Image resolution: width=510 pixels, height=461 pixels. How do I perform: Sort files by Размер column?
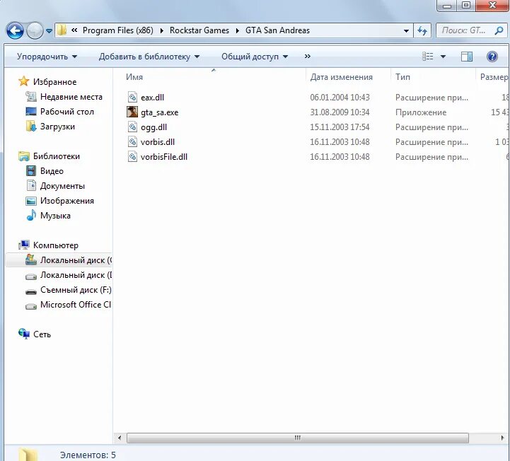(x=494, y=77)
